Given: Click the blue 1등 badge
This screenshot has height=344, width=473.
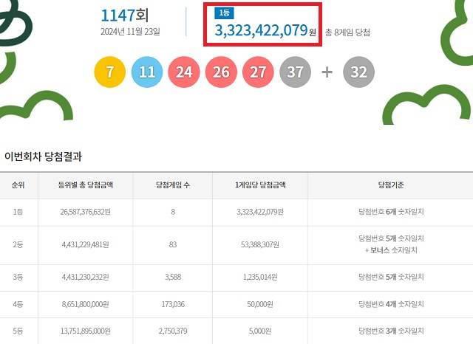Looking at the screenshot, I should tap(224, 13).
